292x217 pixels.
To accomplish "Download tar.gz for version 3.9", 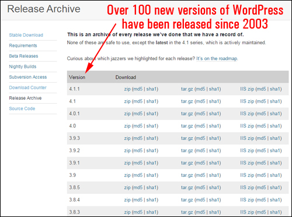I will 187,175.
